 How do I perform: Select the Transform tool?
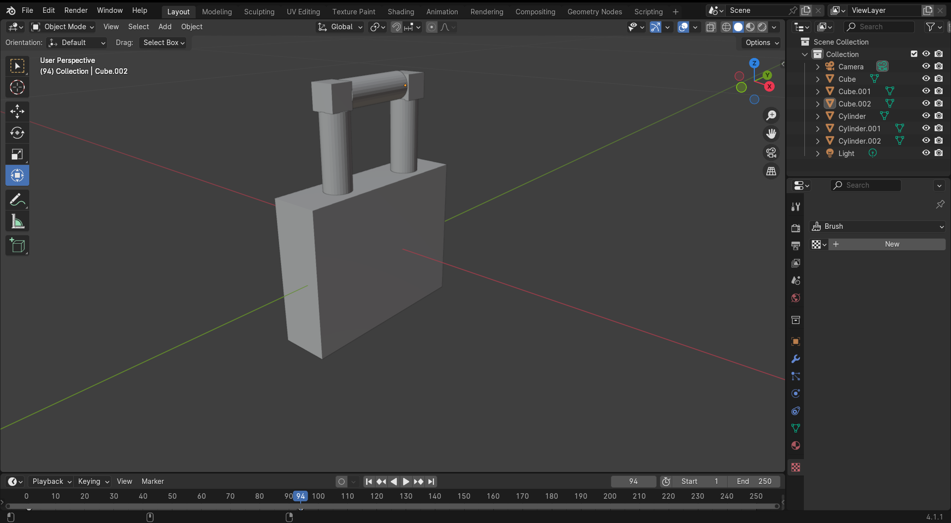pyautogui.click(x=17, y=175)
